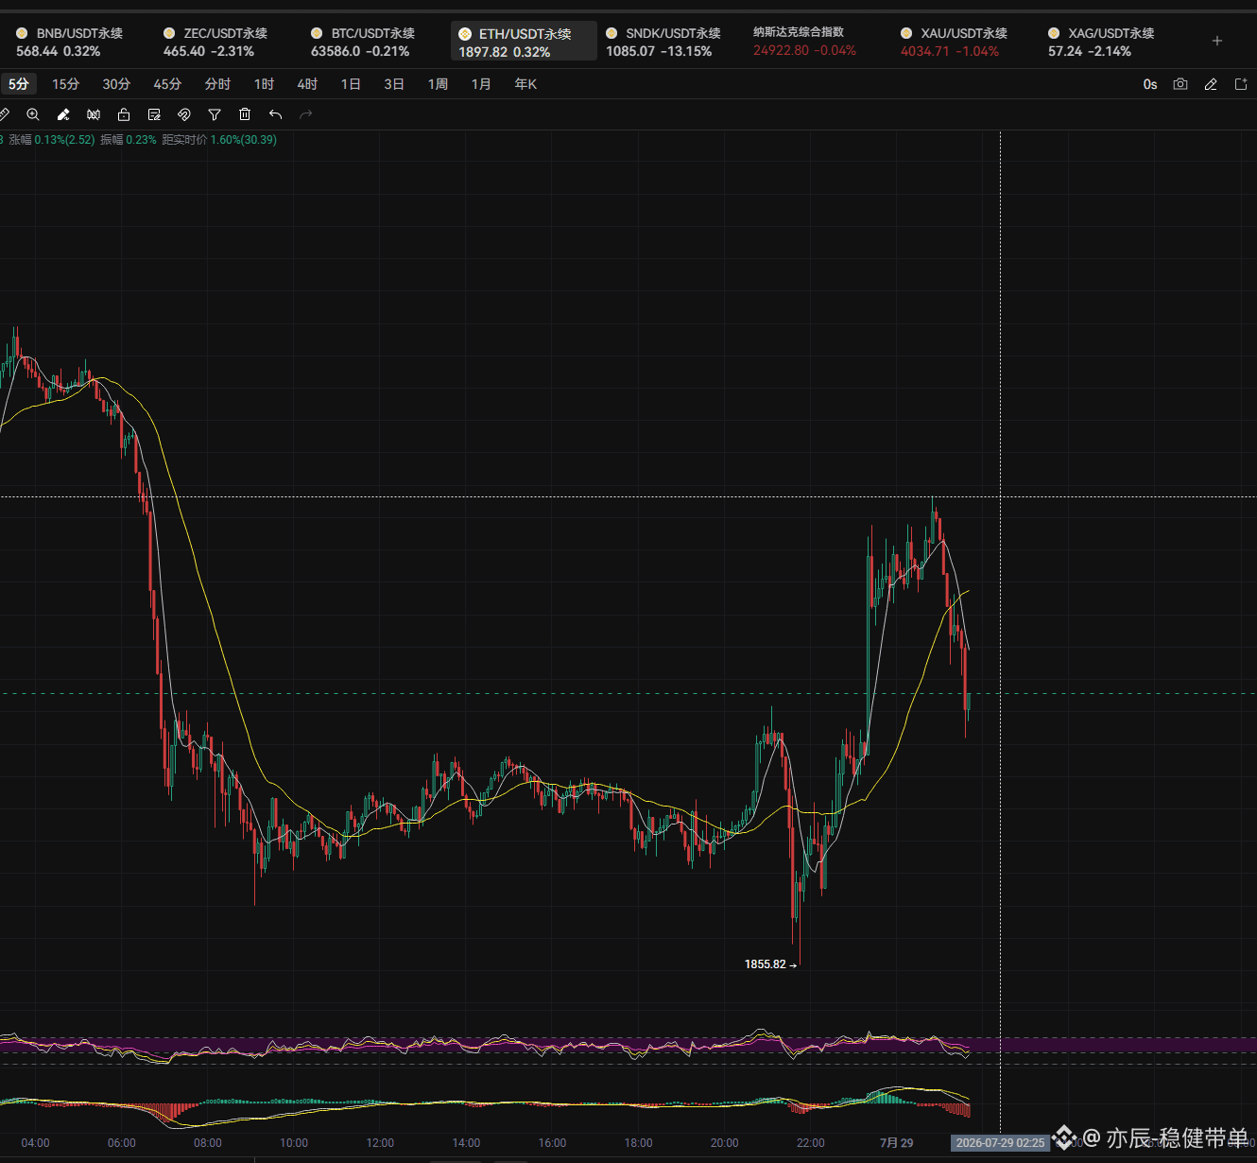This screenshot has width=1257, height=1163.
Task: Click the new layout icon top right
Action: click(1241, 84)
